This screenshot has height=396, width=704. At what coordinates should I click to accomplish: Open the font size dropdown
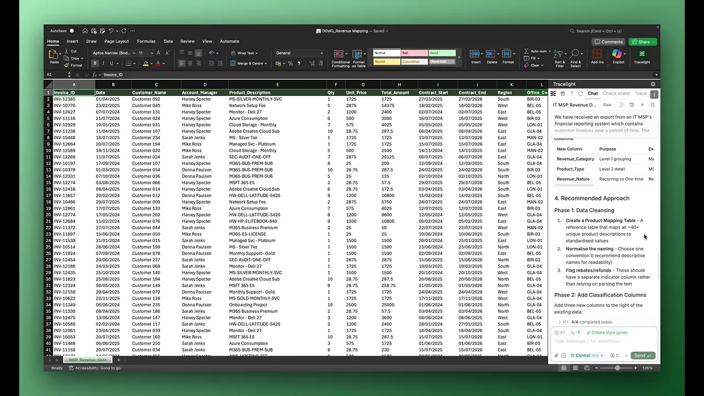click(x=151, y=53)
